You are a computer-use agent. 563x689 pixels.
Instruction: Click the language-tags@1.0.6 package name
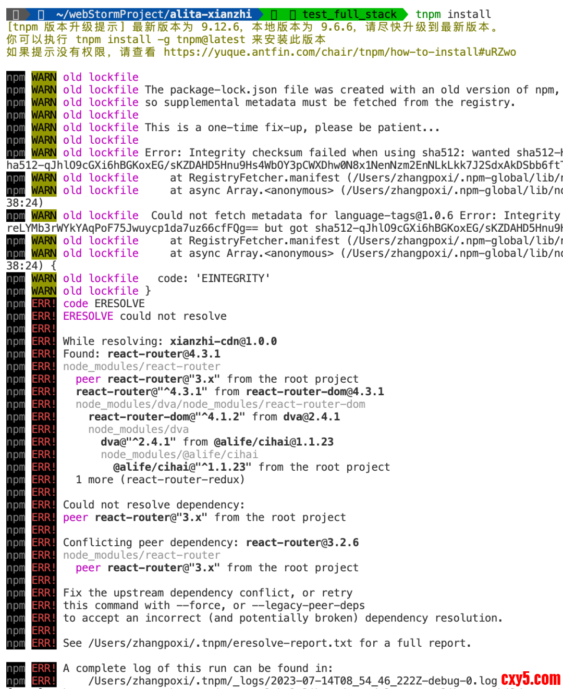pos(394,216)
